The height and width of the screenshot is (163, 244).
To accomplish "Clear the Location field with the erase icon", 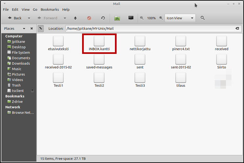I will 237,29.
